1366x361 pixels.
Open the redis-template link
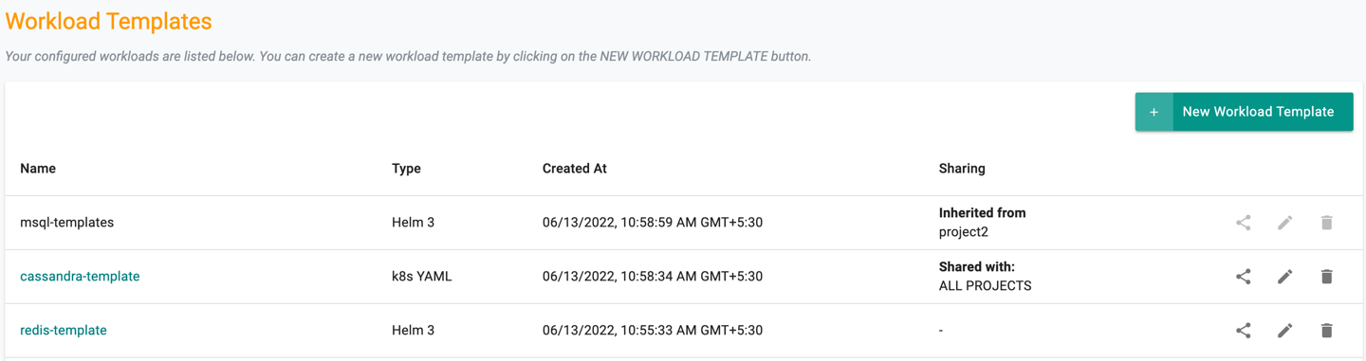tap(64, 331)
